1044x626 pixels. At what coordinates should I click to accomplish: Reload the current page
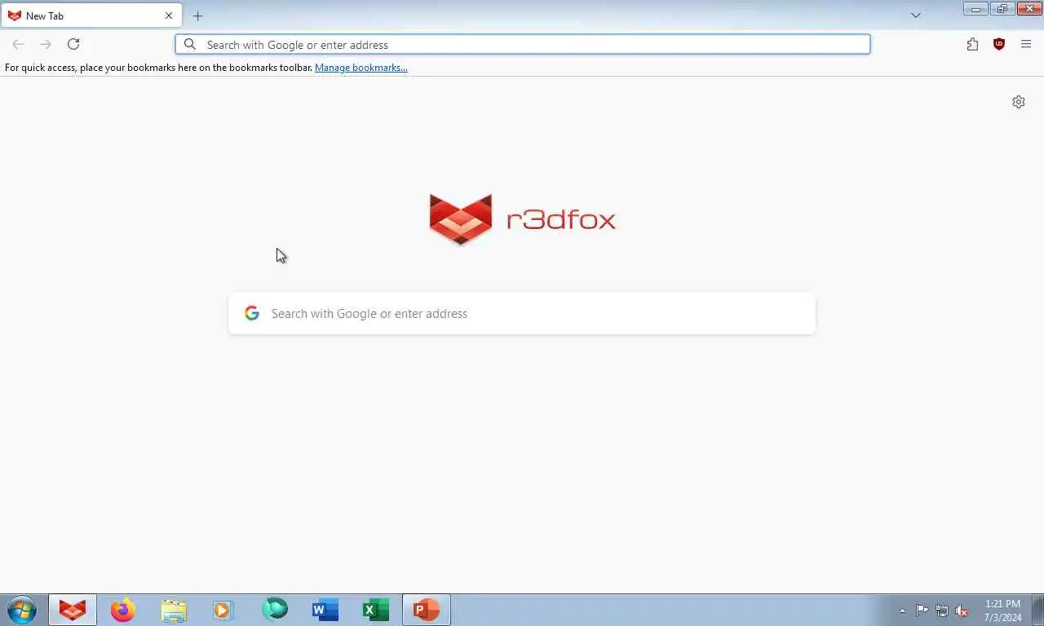pos(73,44)
